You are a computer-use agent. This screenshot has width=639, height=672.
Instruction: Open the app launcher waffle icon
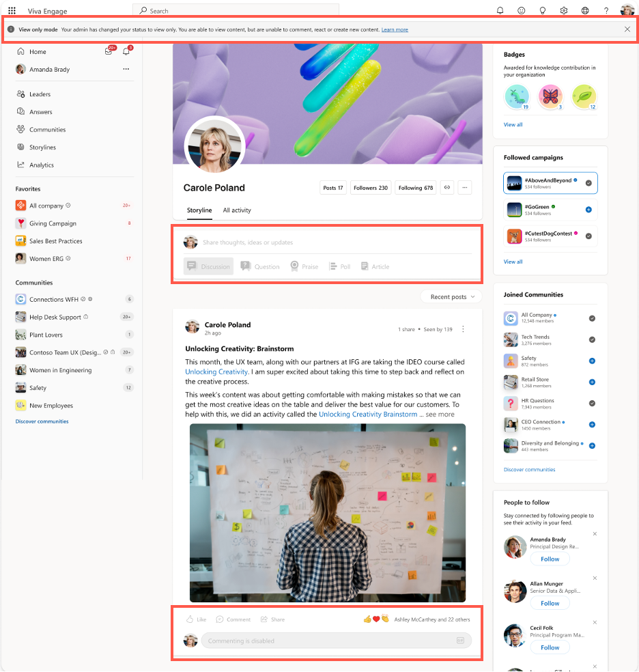point(12,11)
